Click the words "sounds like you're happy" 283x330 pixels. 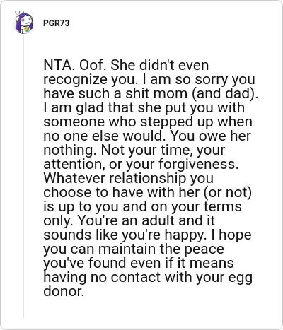pos(124,235)
